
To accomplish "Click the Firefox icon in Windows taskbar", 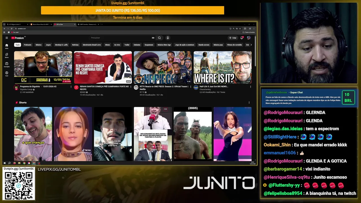I will pyautogui.click(x=14, y=163).
